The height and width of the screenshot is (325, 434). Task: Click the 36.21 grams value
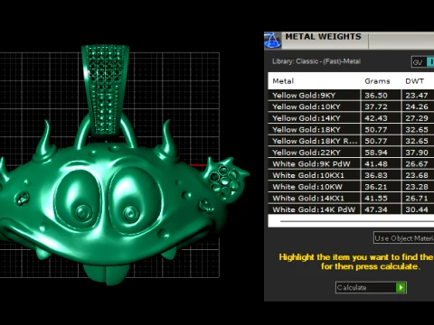click(x=376, y=187)
